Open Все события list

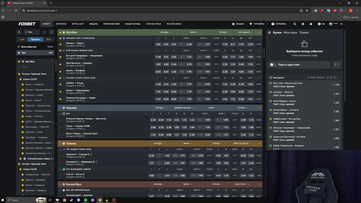[35, 47]
